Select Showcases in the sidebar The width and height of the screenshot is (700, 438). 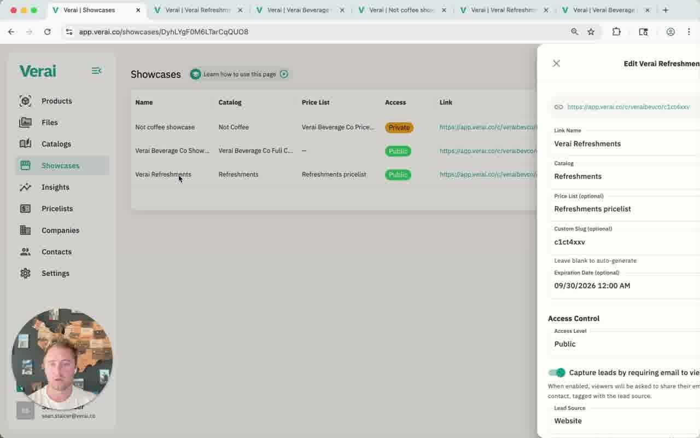pyautogui.click(x=62, y=165)
